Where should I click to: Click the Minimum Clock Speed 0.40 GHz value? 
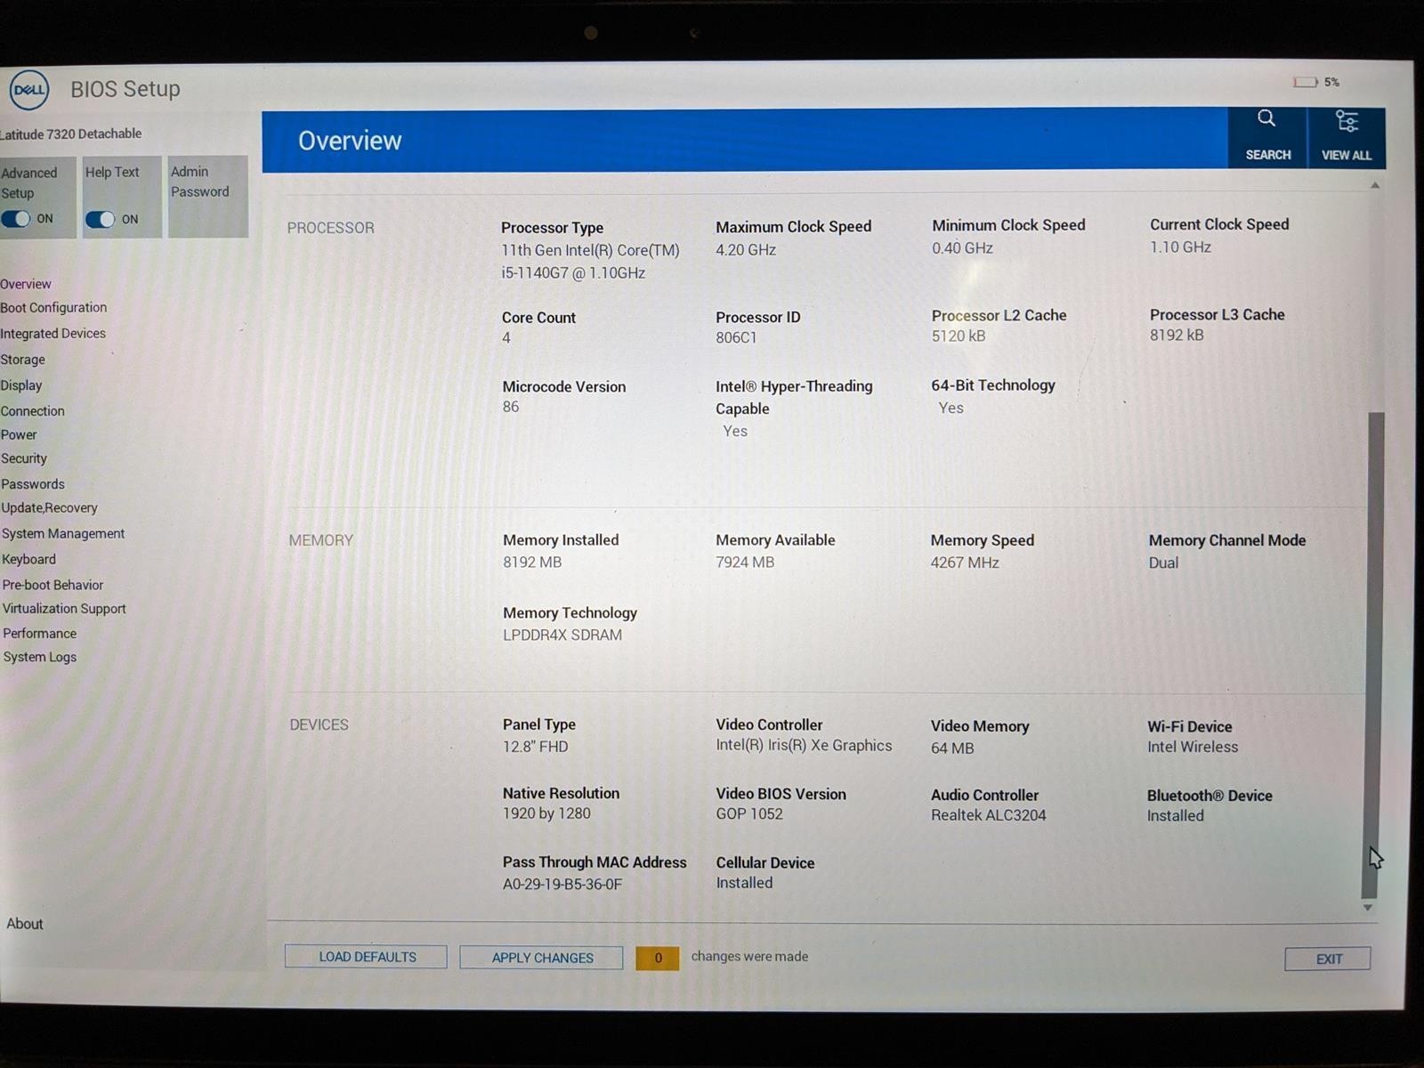pos(962,248)
